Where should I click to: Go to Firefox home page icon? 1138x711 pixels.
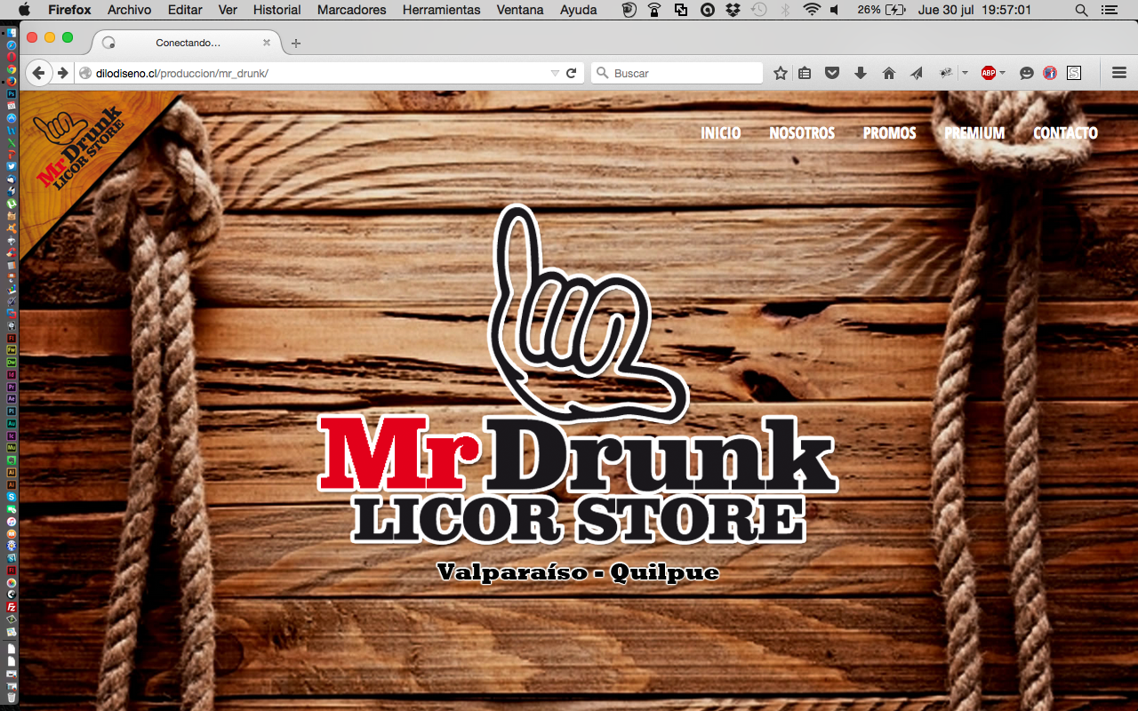[x=888, y=73]
